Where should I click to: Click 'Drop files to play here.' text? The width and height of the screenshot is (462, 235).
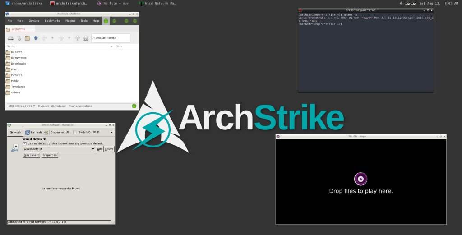click(361, 191)
